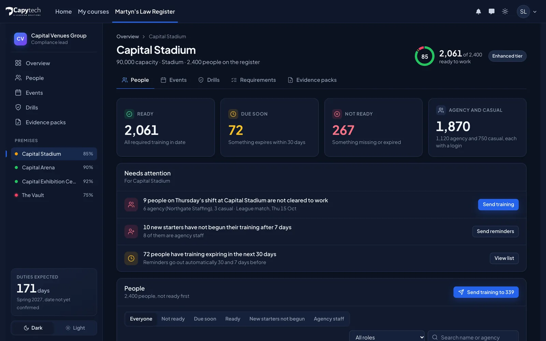Click the Due Soon clock icon

coord(233,114)
